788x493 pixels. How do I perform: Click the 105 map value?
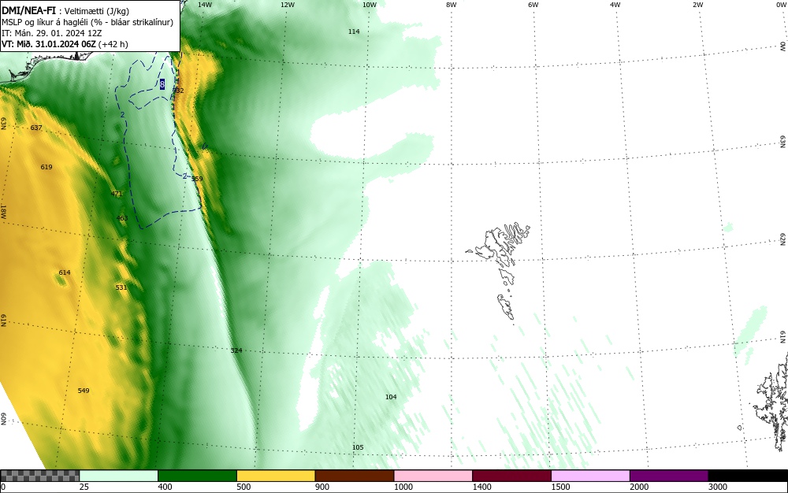pos(358,447)
